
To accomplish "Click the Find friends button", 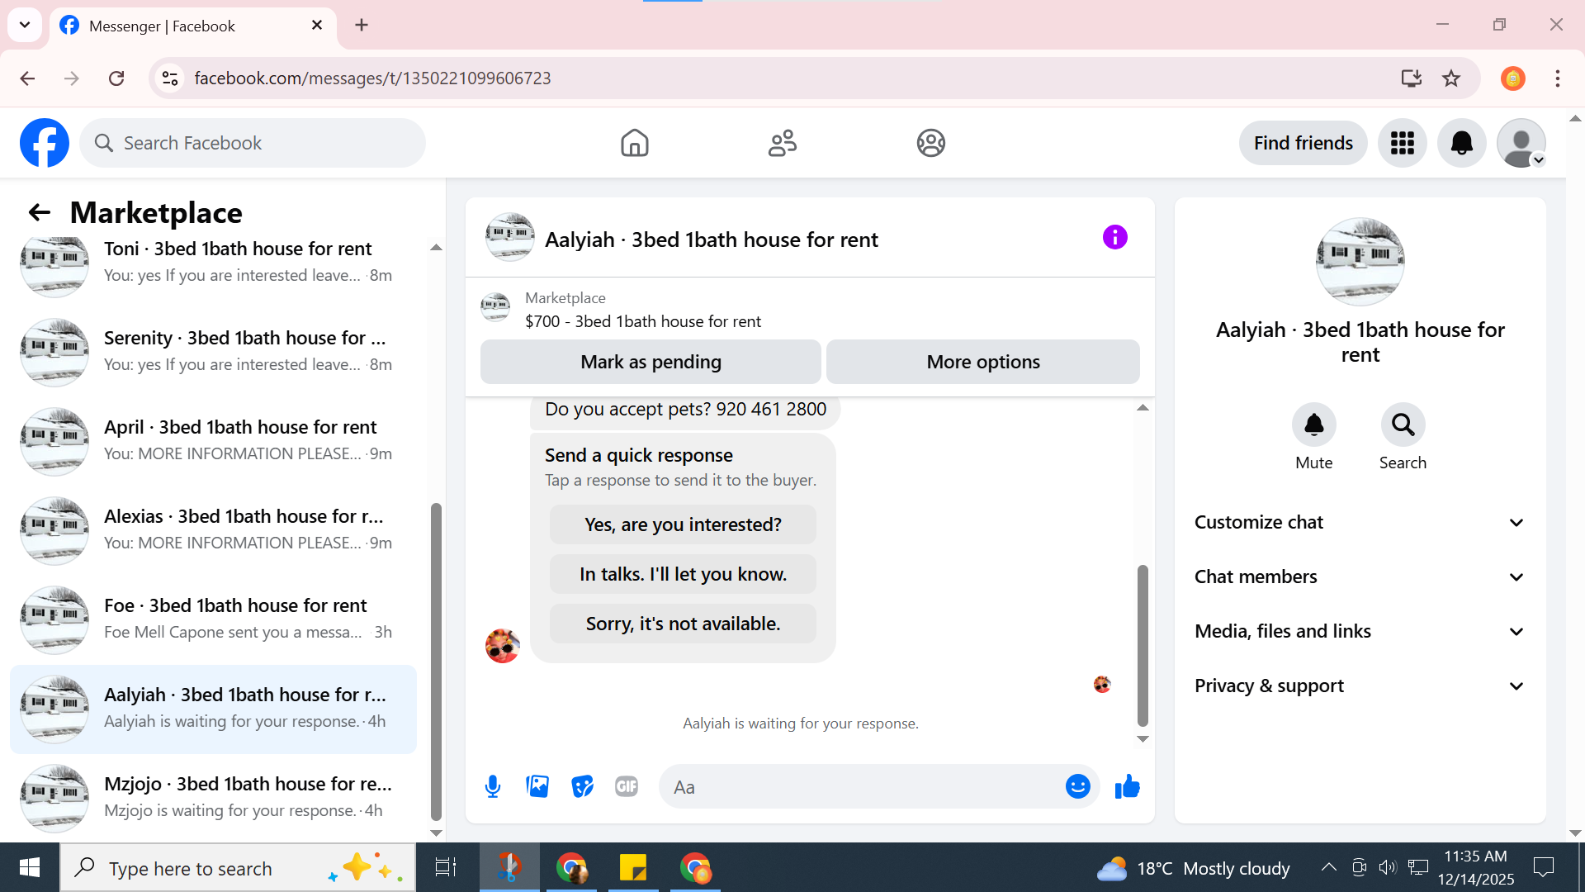I will click(x=1303, y=143).
